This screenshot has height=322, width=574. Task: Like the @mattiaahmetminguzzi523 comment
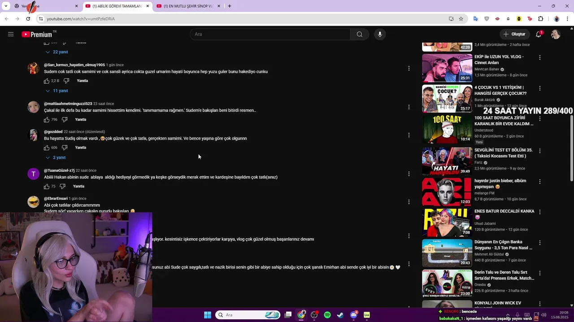click(47, 120)
